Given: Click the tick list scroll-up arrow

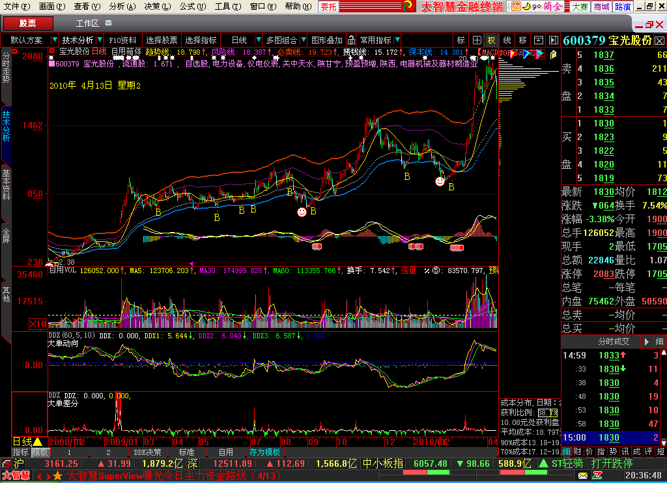Looking at the screenshot, I should point(664,351).
